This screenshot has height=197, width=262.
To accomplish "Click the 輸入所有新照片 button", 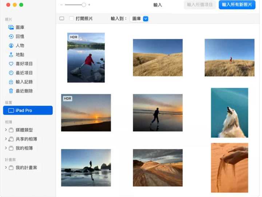I will pos(237,5).
